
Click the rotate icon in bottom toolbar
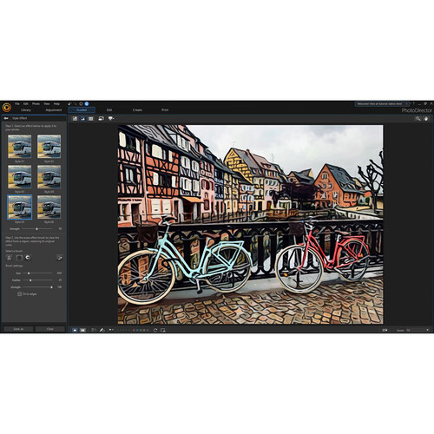155,330
